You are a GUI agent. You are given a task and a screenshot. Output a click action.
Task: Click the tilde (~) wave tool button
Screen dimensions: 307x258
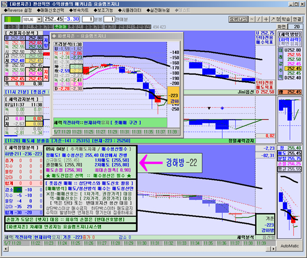(252, 19)
